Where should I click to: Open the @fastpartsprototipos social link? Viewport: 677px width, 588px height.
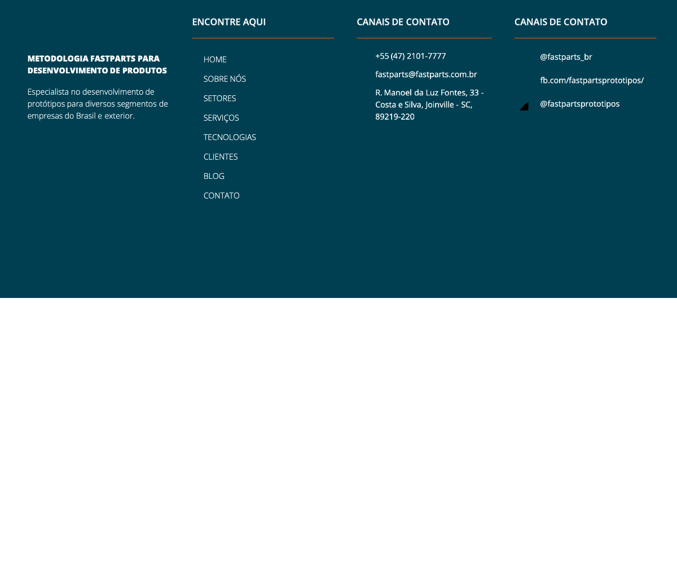[x=579, y=104]
